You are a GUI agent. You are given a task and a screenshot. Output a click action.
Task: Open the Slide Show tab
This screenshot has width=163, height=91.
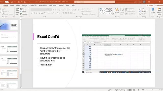(53, 6)
